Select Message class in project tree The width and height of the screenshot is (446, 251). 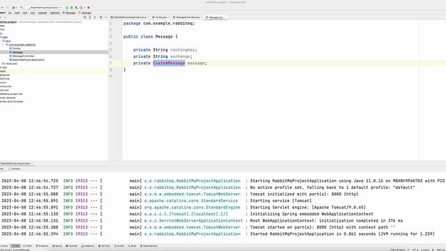[x=17, y=52]
